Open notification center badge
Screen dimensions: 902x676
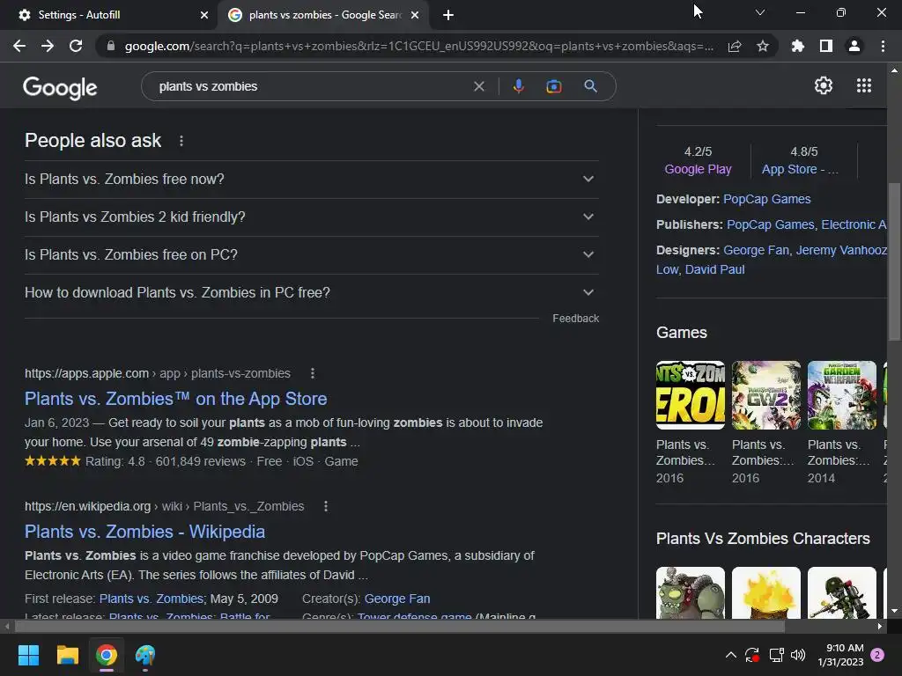(x=877, y=655)
